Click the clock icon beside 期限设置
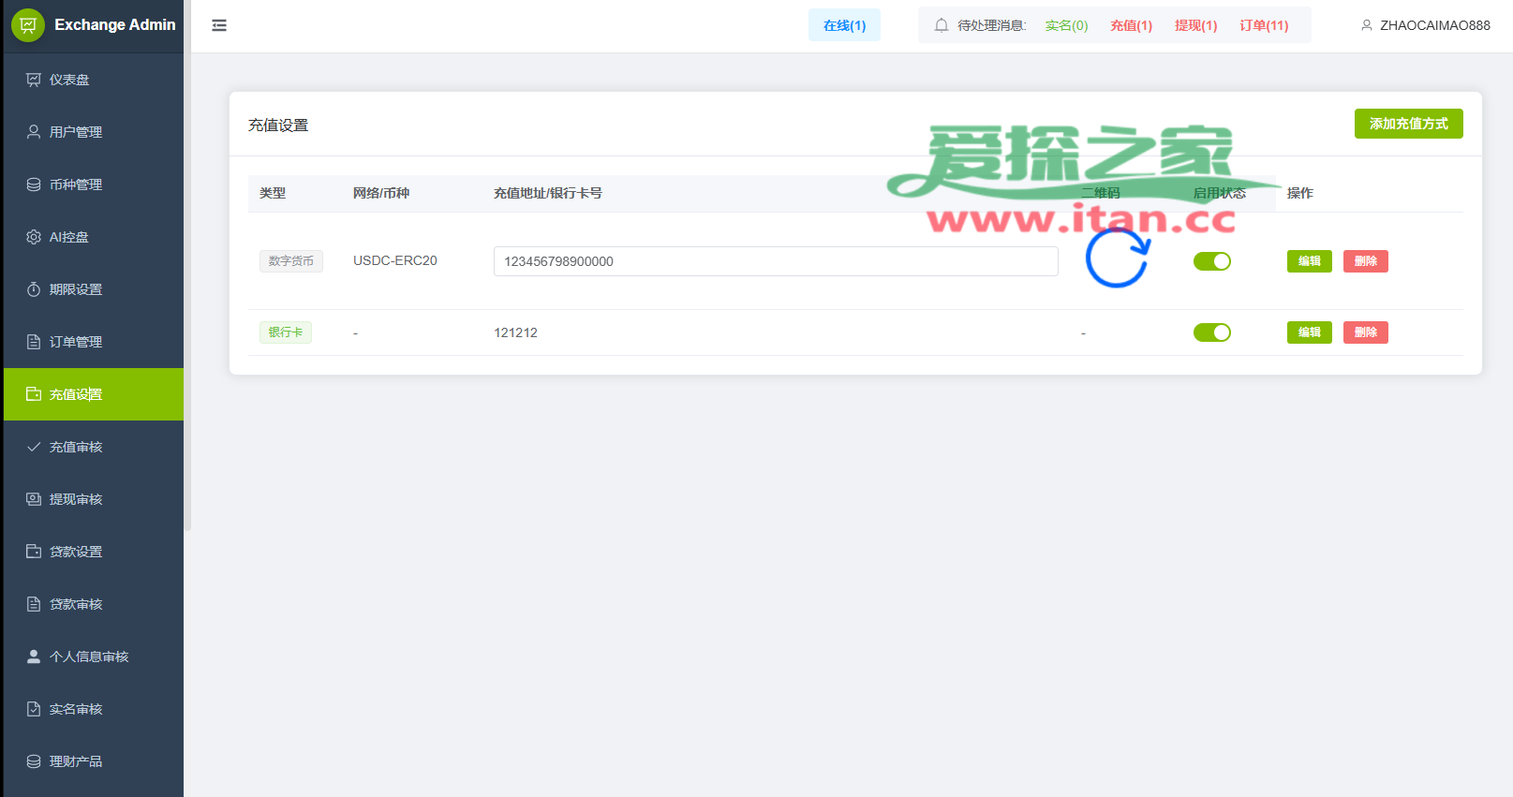 click(x=34, y=289)
